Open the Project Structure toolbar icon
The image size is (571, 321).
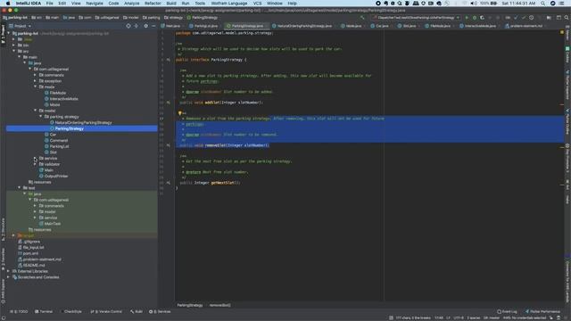549,18
